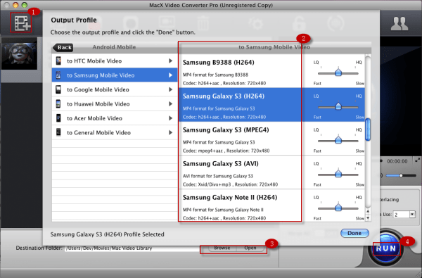Select the Acer Mobile Video phone icon

tap(58, 118)
